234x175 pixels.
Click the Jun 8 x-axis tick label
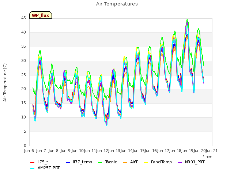(x=53, y=151)
